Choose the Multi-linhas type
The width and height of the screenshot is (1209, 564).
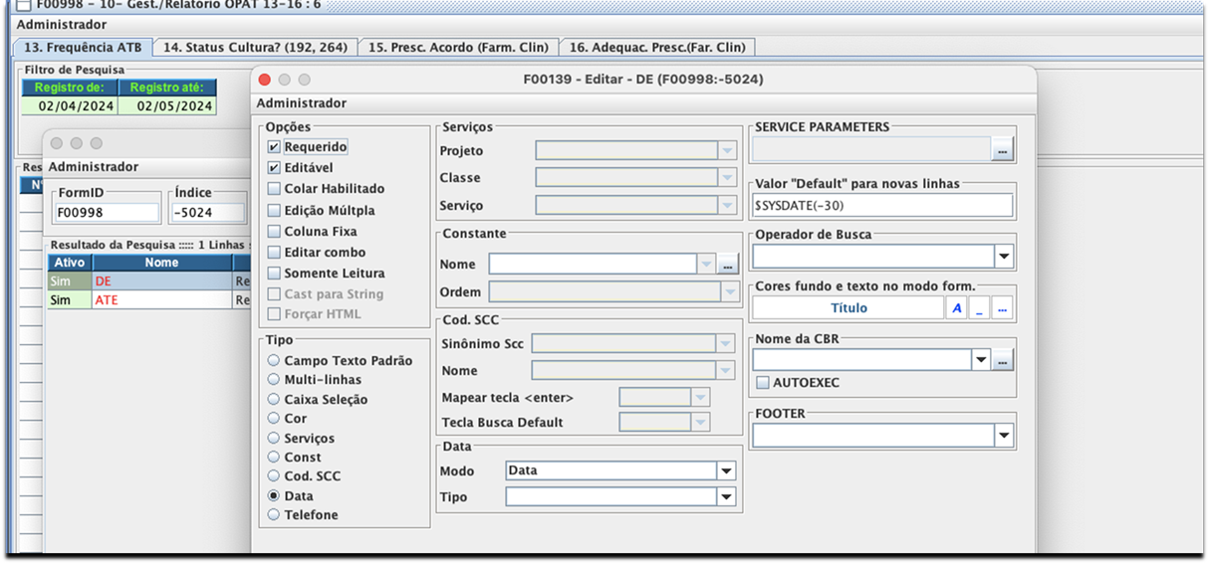pyautogui.click(x=274, y=380)
